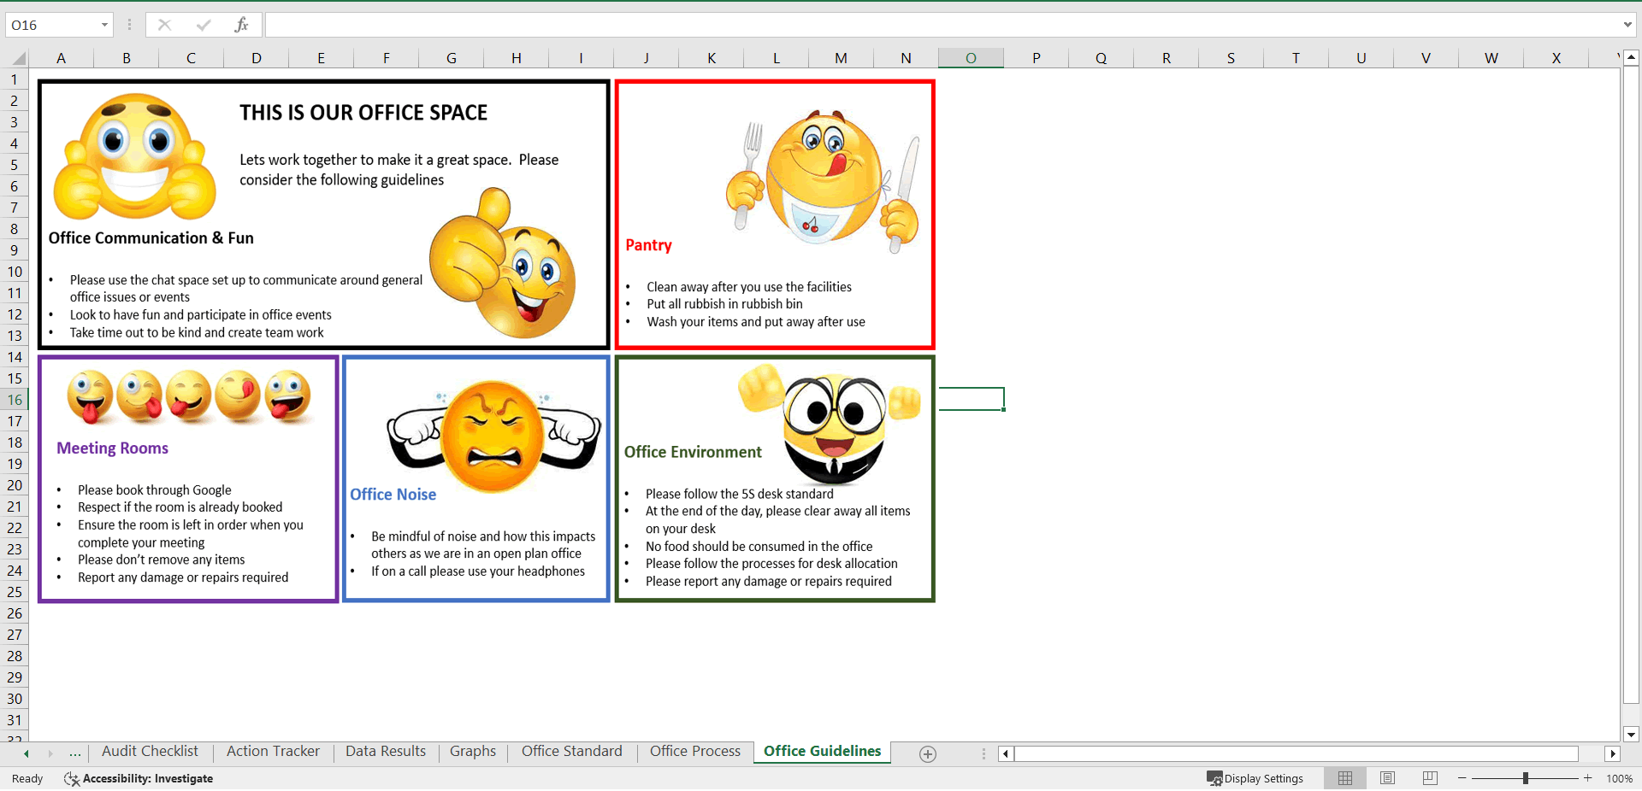Click the Select All corner triangle

tap(18, 58)
